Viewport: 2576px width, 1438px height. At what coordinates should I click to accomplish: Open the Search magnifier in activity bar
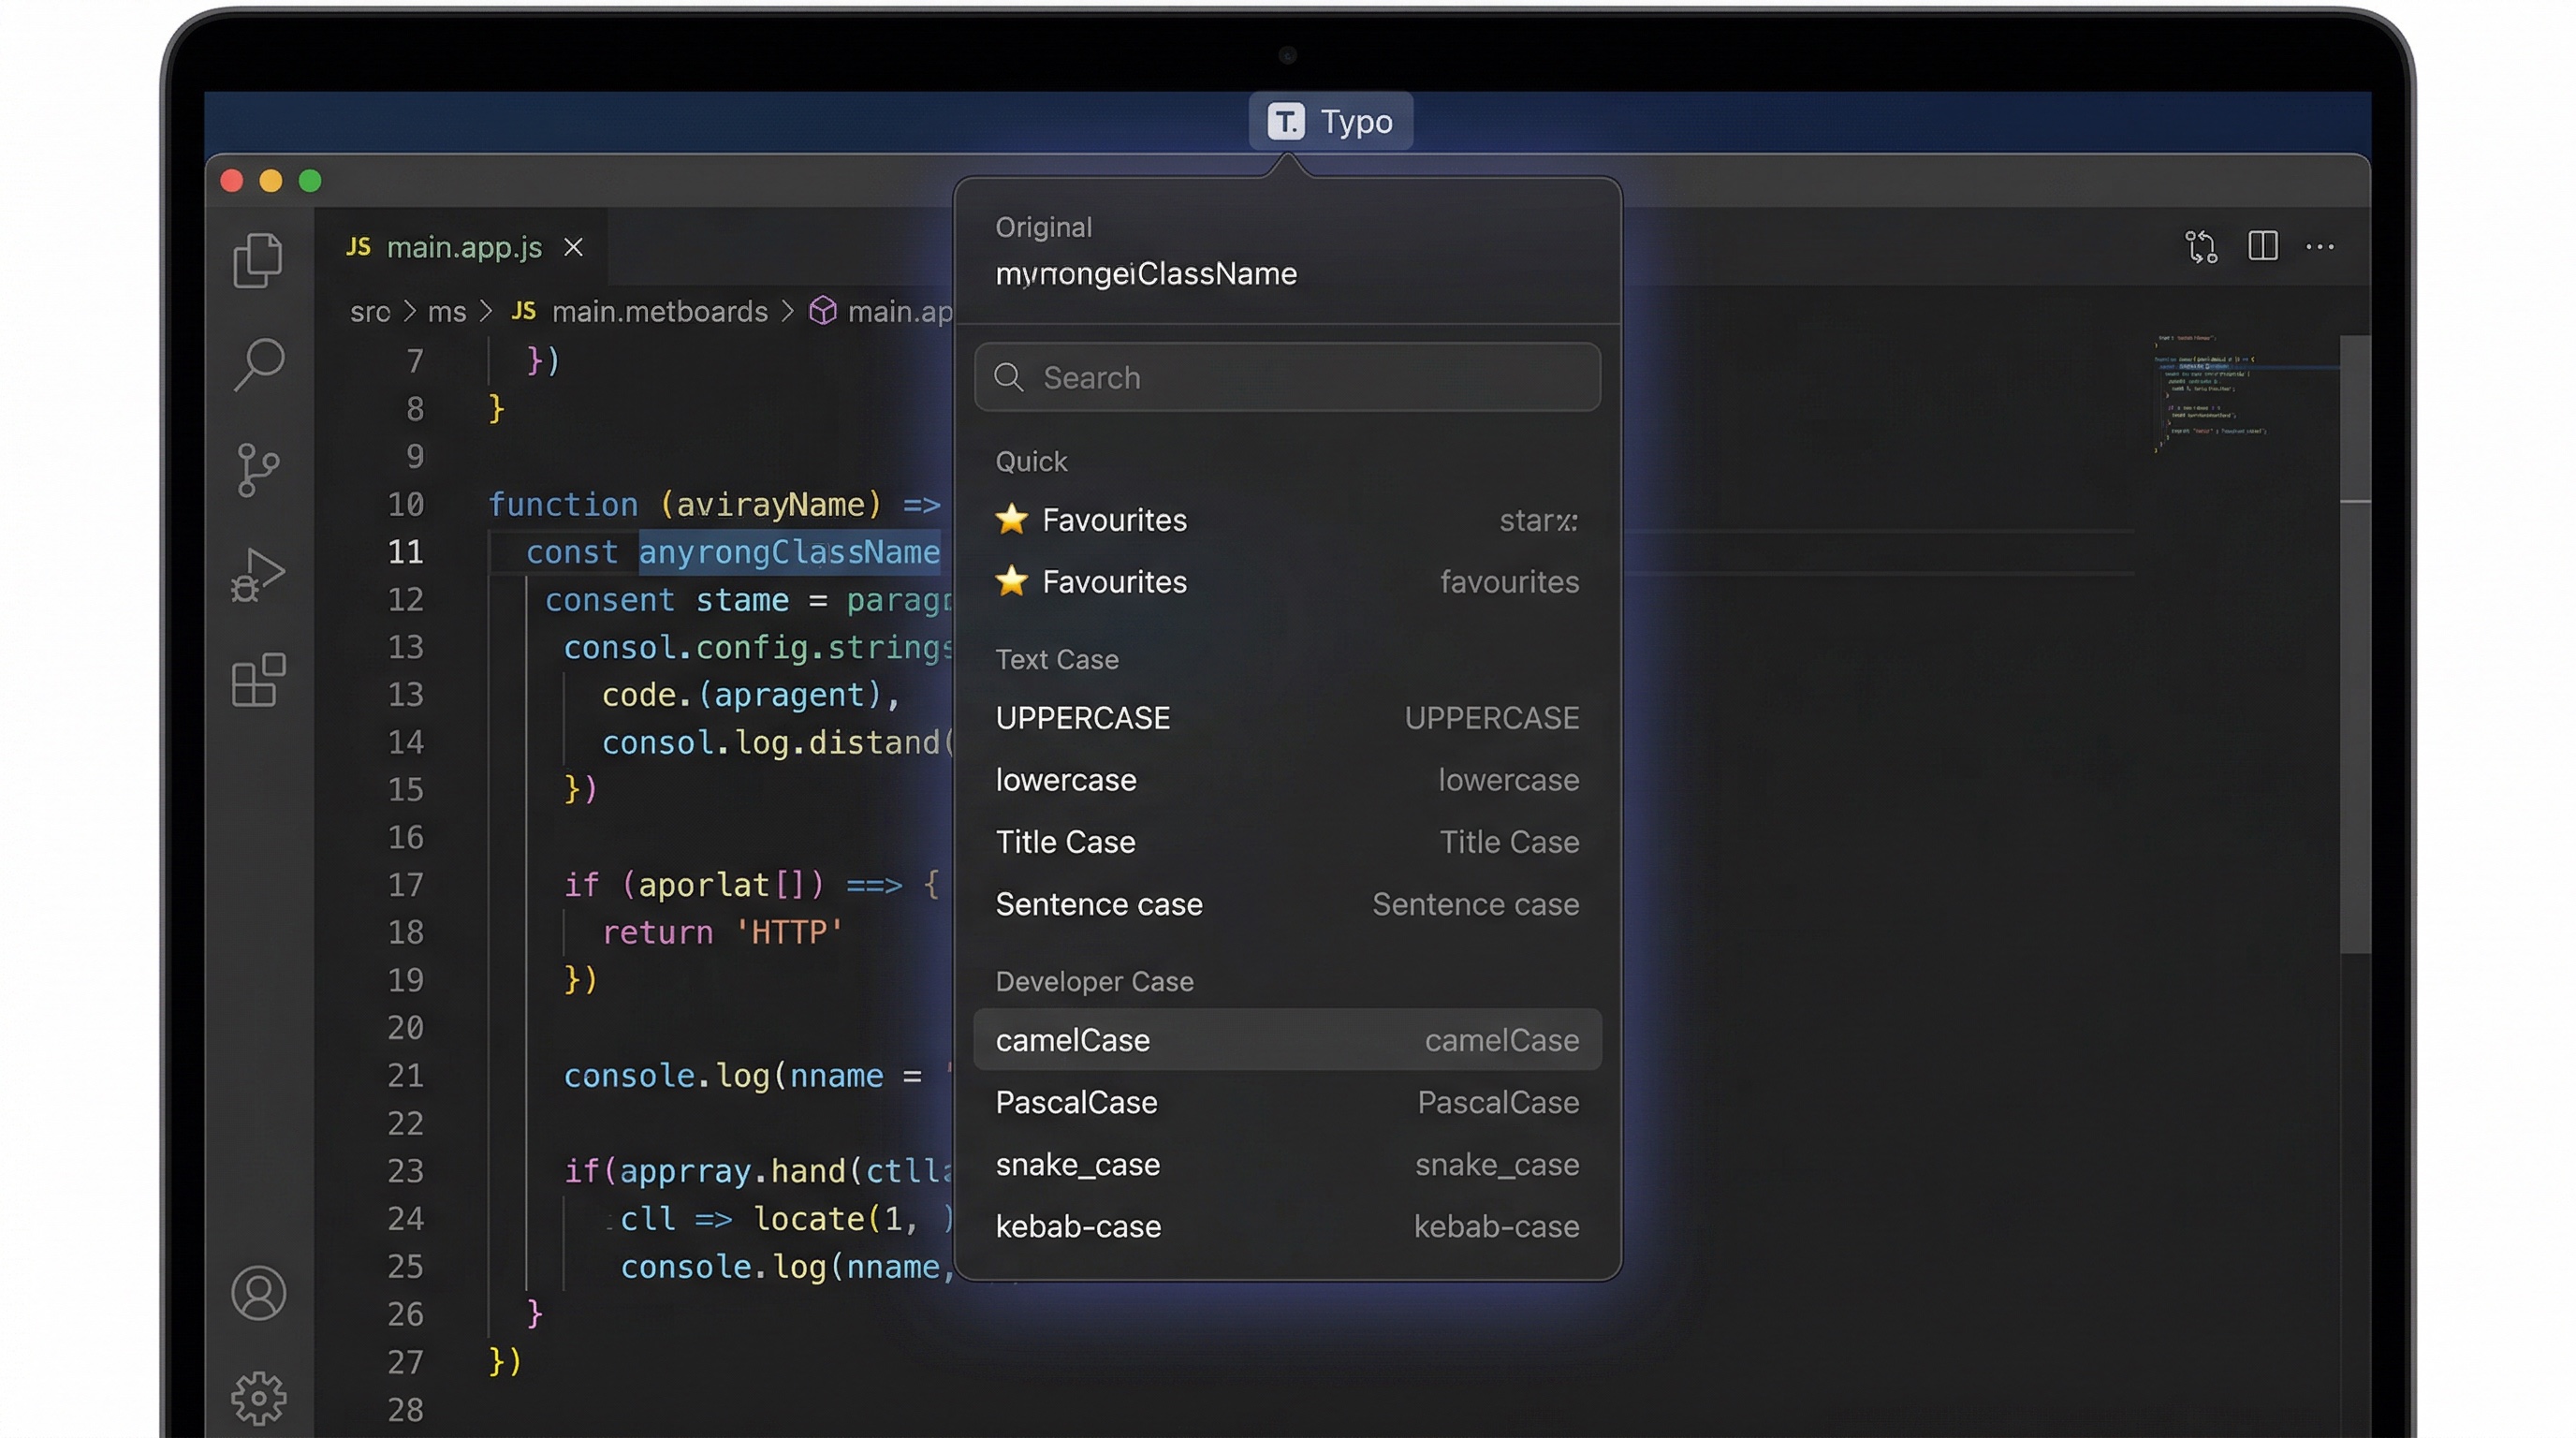pyautogui.click(x=258, y=364)
